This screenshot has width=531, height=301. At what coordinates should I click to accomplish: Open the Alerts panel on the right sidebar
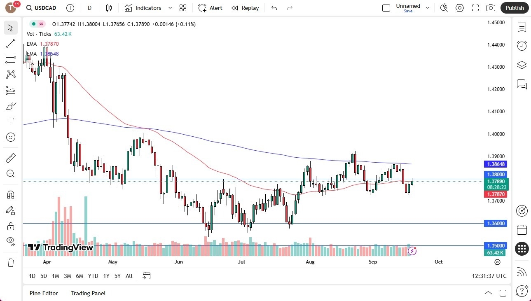coord(522,45)
